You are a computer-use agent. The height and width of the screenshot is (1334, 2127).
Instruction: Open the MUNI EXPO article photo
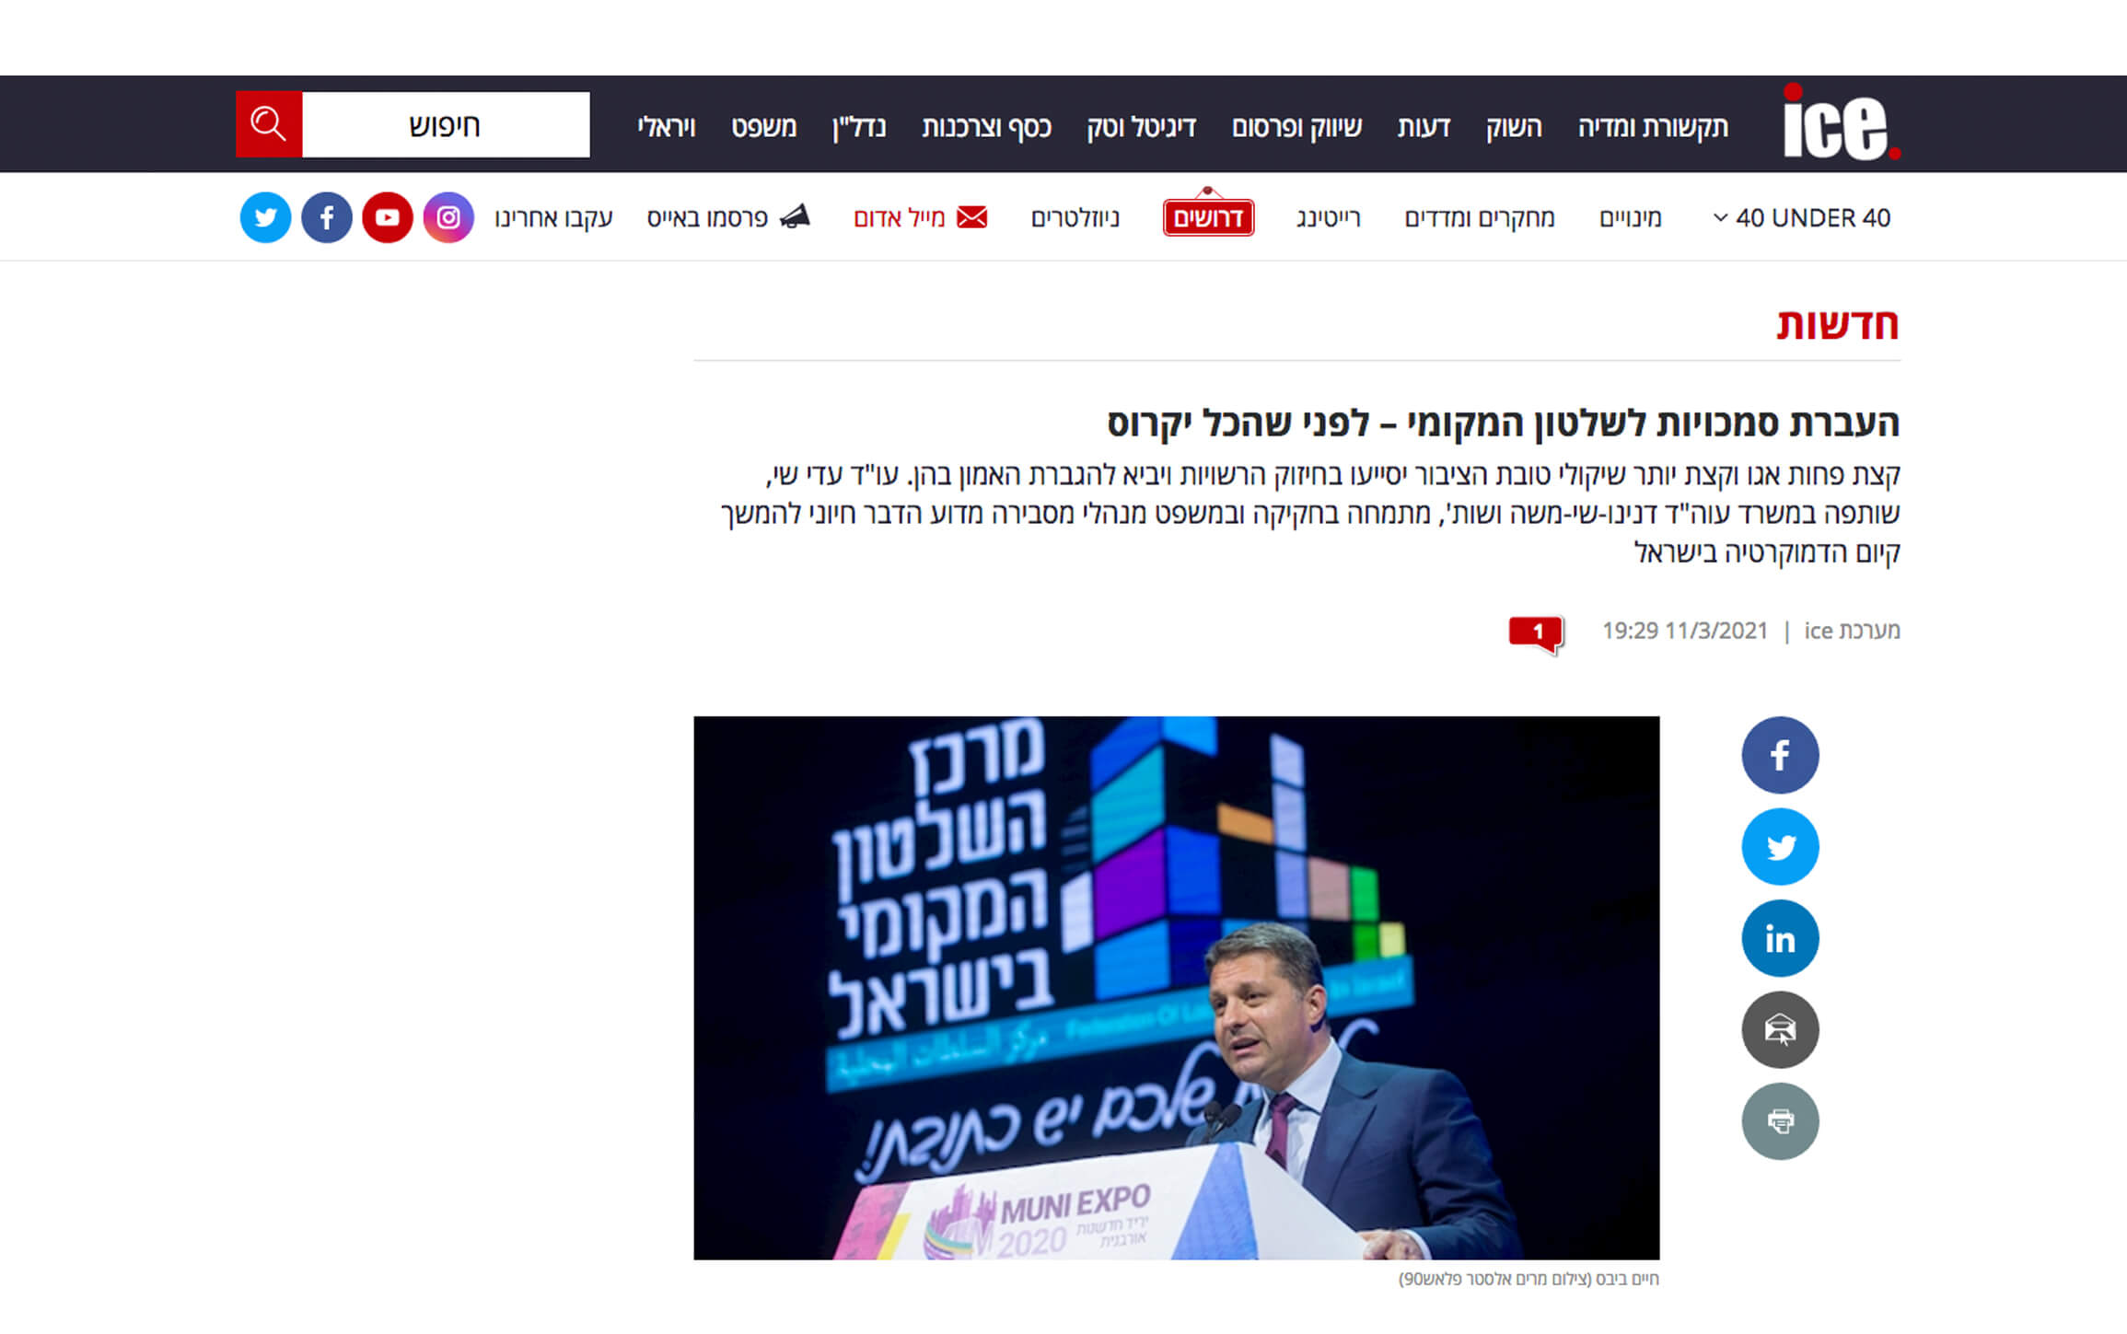pyautogui.click(x=1176, y=988)
